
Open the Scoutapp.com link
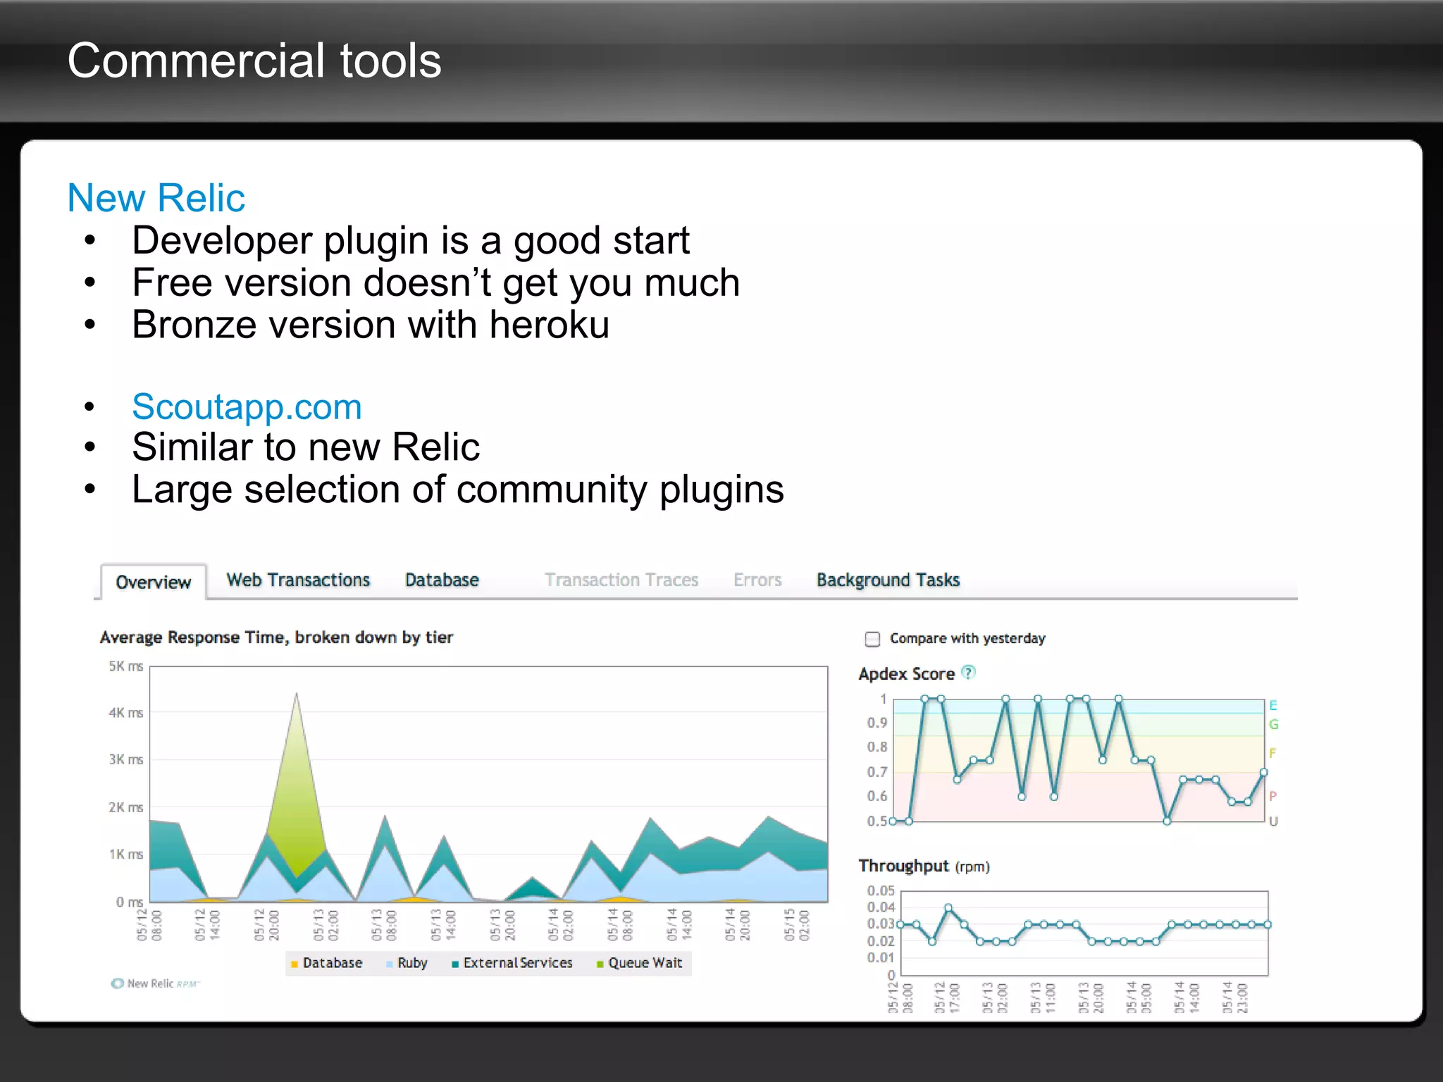click(247, 406)
